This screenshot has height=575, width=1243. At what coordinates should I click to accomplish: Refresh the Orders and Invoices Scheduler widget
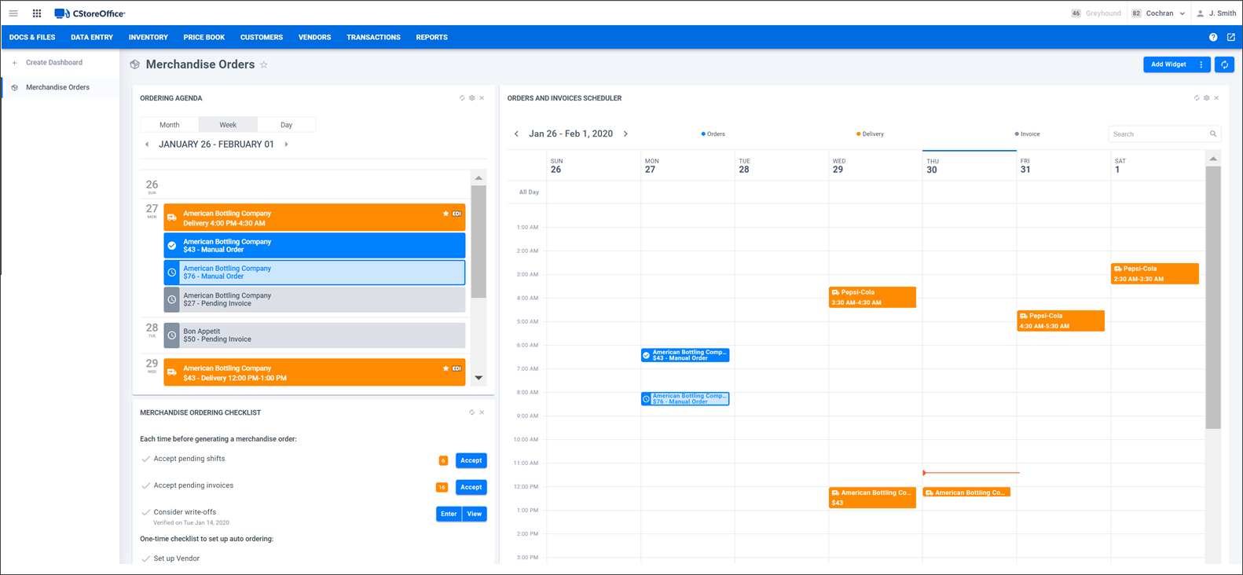1197,98
